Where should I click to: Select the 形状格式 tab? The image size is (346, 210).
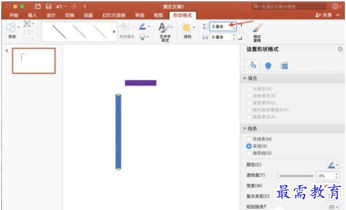(x=183, y=15)
